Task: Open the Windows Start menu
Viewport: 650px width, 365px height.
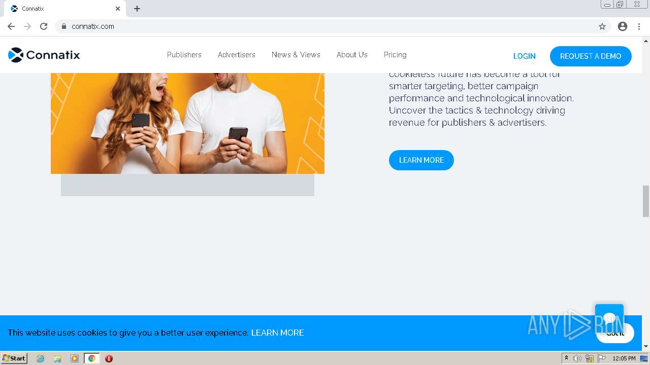Action: click(14, 358)
